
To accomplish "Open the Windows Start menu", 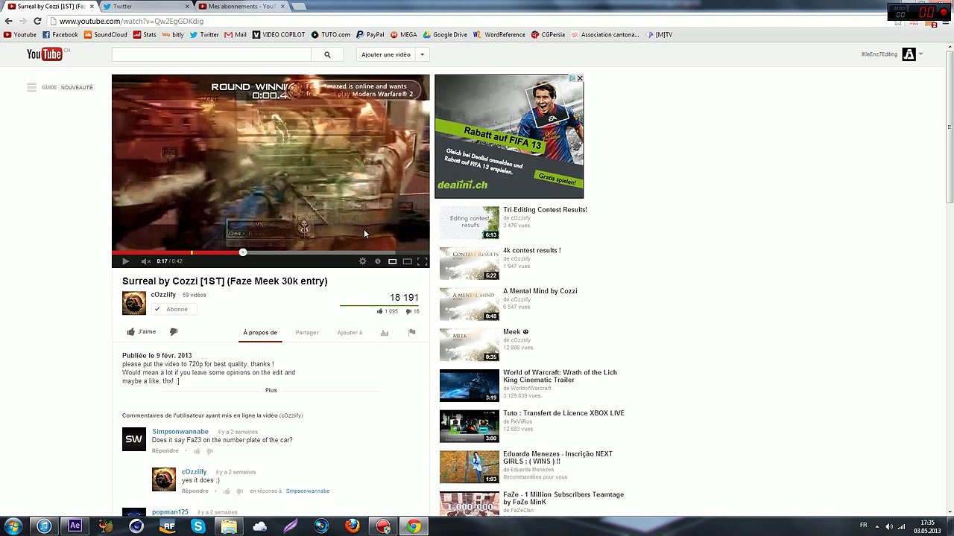I will 13,526.
